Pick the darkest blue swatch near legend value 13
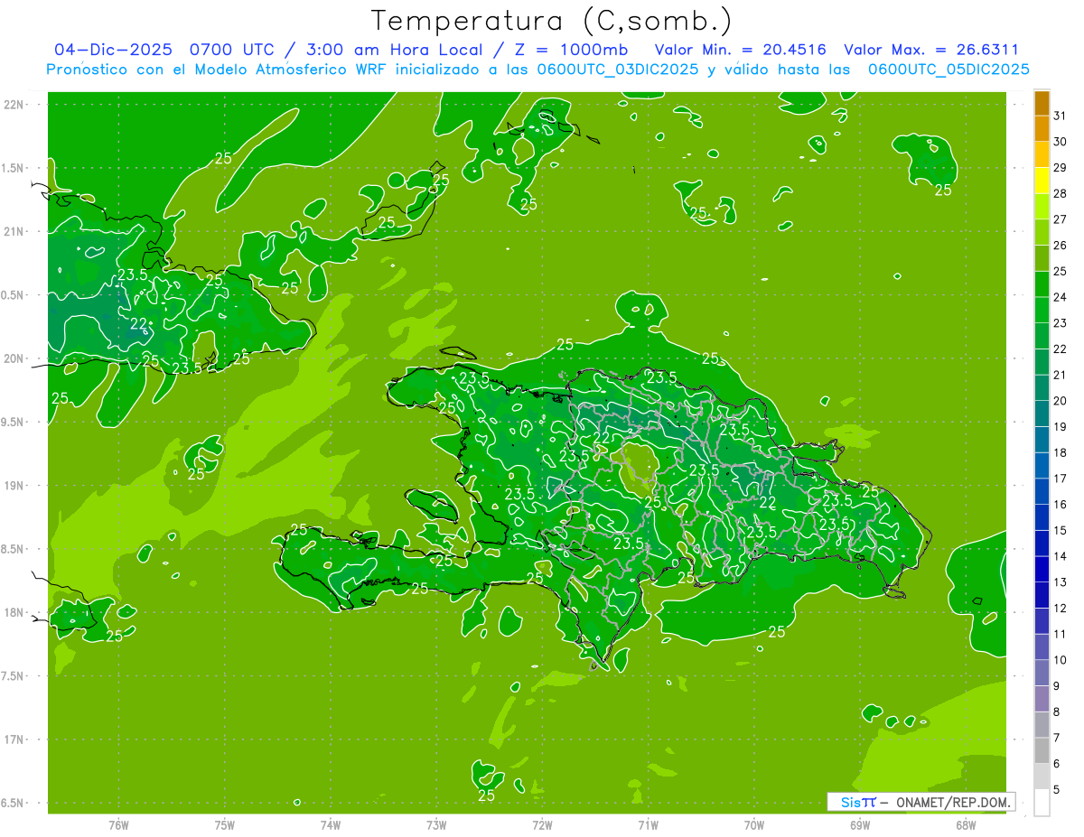This screenshot has height=837, width=1084. (1042, 570)
